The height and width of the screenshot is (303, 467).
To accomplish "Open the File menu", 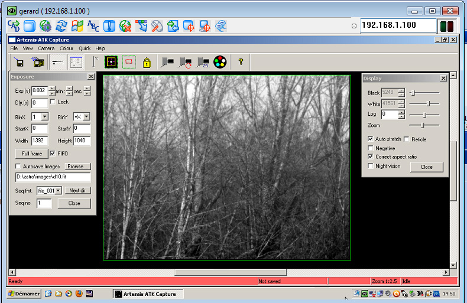I will pos(14,48).
